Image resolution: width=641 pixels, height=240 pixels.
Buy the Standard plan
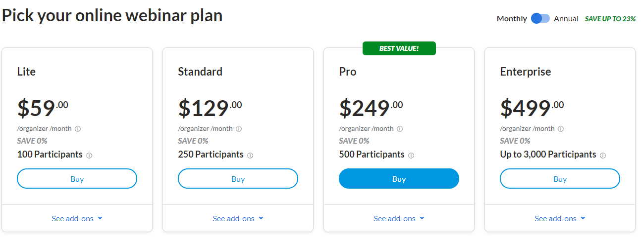point(238,179)
